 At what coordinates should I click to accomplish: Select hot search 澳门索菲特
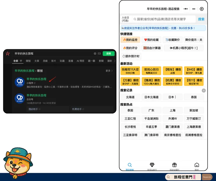point(151,135)
